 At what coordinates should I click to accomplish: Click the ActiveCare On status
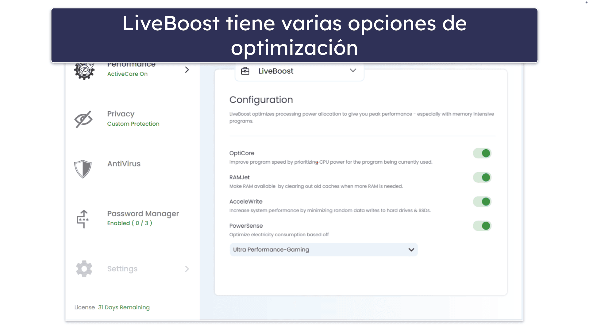point(127,74)
